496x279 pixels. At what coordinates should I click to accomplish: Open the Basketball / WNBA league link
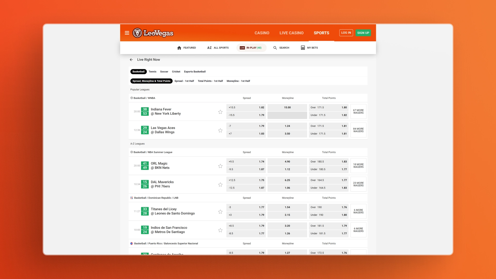pos(144,98)
